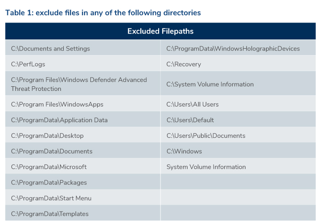This screenshot has width=321, height=224.
Task: Click the C:\ProgramData\Packages cell
Action: (83, 182)
